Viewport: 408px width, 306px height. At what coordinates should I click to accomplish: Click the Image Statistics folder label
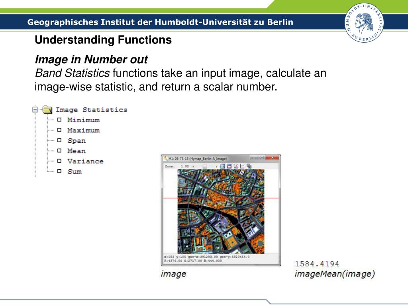(x=91, y=110)
